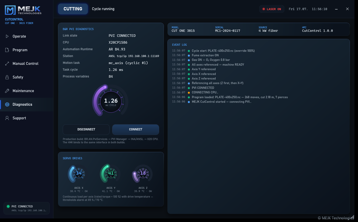This screenshot has width=358, height=222.
Task: Click the Maintenance wrench icon
Action: click(7, 91)
